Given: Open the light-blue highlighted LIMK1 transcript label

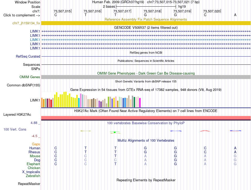Looking at the screenshot, I should point(35,40).
